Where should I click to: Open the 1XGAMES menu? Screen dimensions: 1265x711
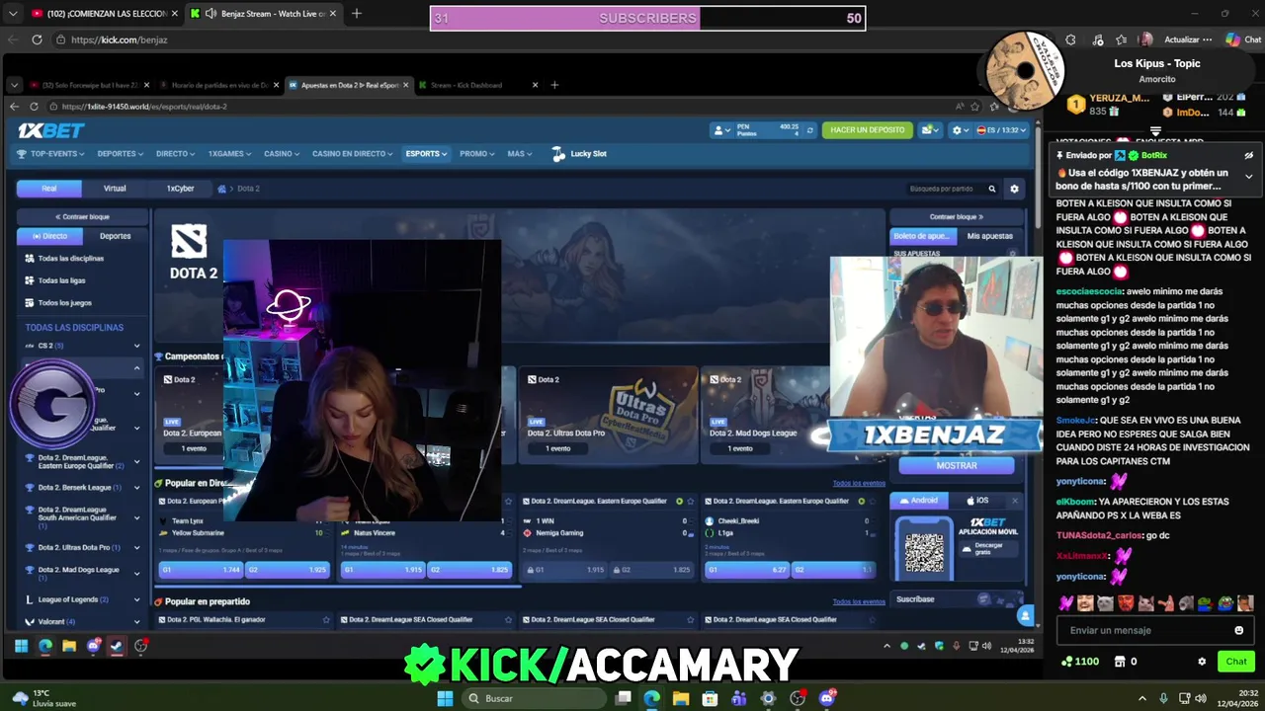[229, 154]
